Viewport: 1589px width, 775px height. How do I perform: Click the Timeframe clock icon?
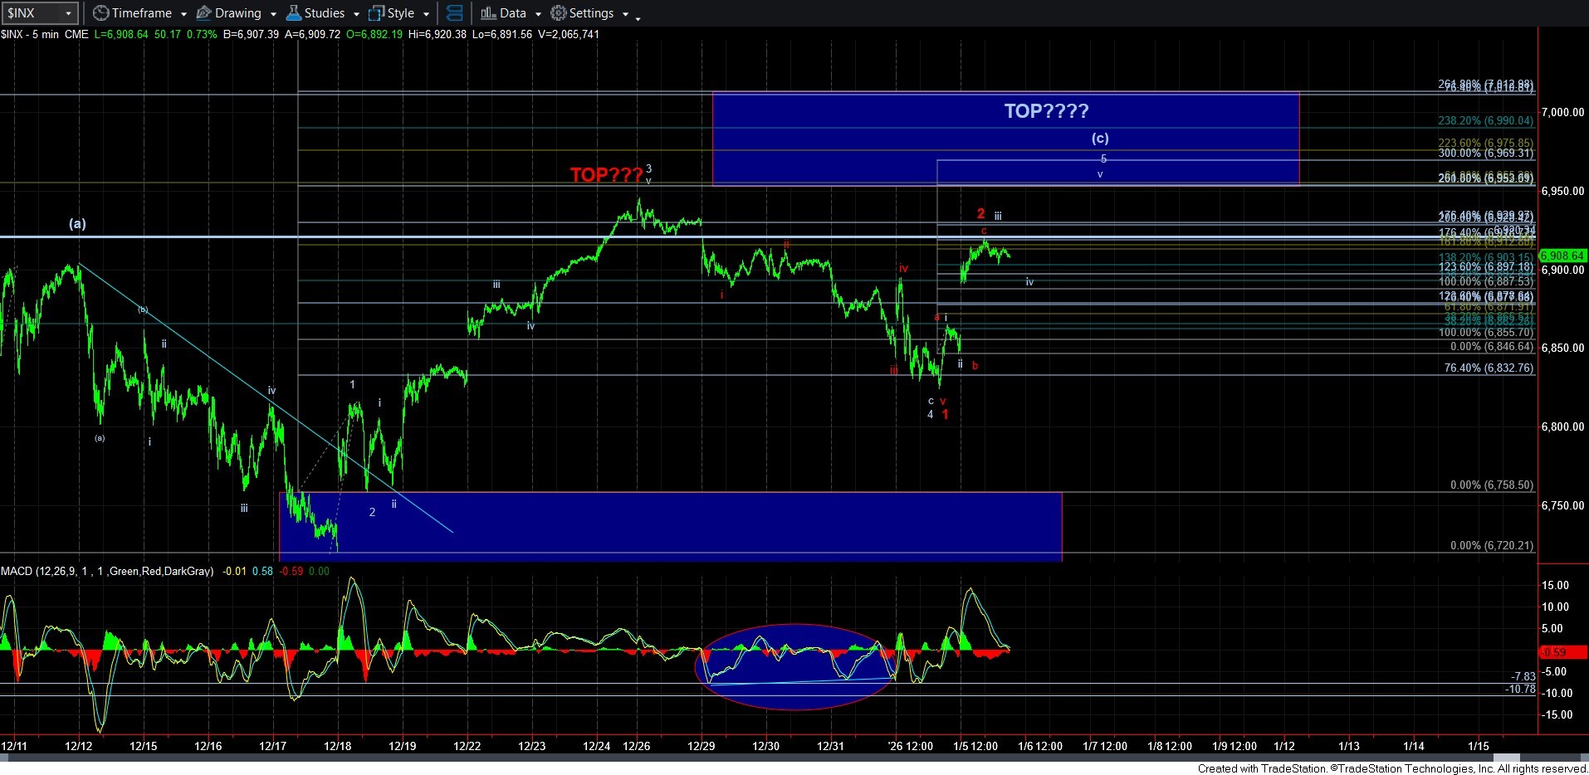(x=100, y=13)
